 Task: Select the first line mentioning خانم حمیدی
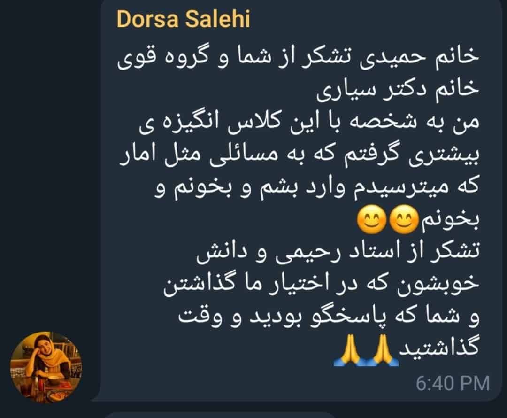click(x=298, y=59)
